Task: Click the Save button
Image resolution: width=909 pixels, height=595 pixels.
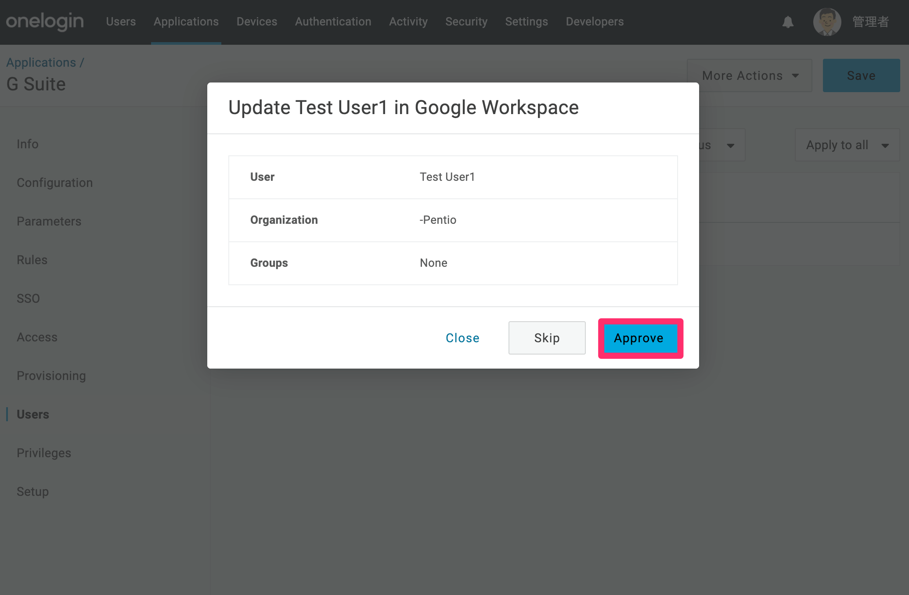Action: click(861, 75)
